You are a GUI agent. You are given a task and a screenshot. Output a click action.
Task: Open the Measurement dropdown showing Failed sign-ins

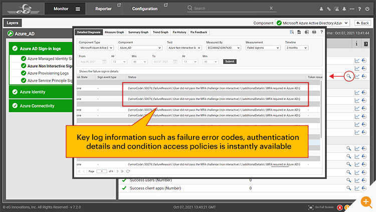263,48
